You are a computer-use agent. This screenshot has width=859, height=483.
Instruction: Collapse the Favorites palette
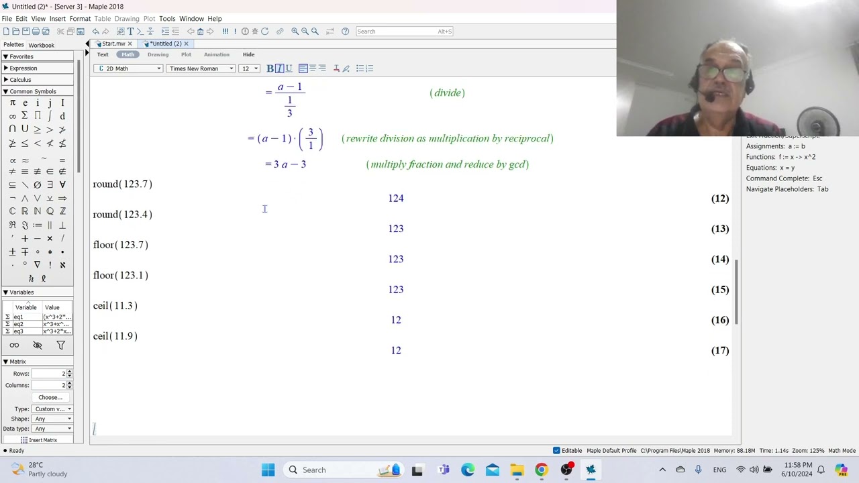coord(5,56)
